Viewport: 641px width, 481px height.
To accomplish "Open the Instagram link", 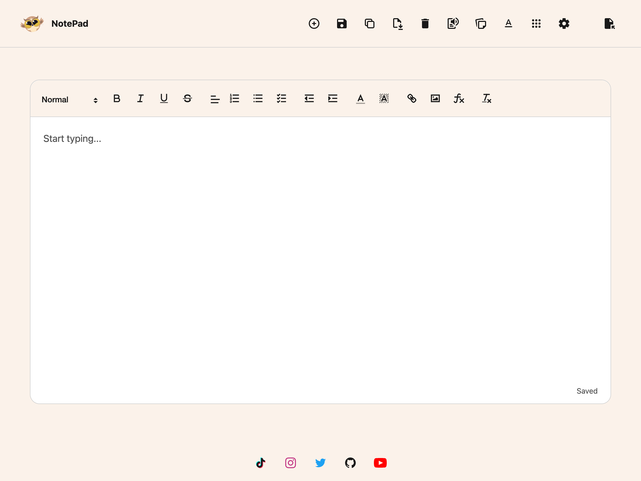I will [290, 463].
